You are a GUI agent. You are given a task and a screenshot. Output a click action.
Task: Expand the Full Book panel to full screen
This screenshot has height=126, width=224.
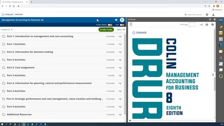210,20
